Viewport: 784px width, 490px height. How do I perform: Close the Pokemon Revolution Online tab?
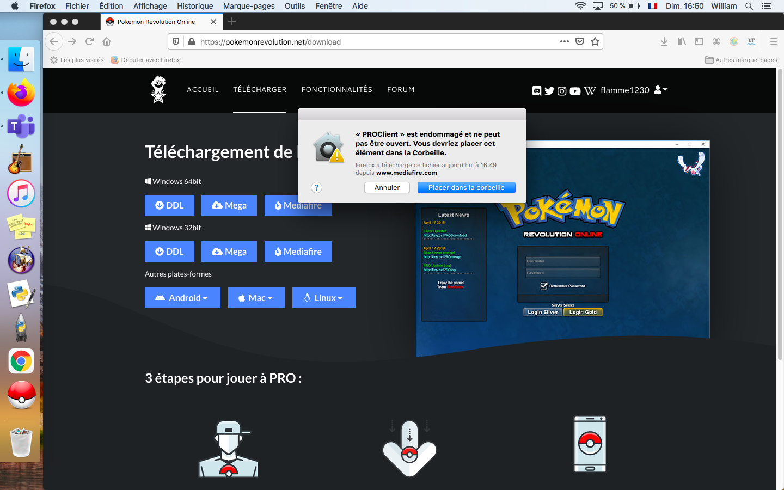[213, 22]
